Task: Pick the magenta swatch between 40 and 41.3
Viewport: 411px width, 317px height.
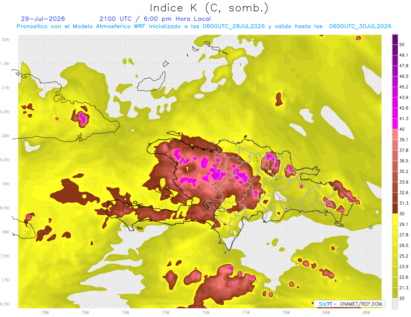Action: (x=395, y=123)
